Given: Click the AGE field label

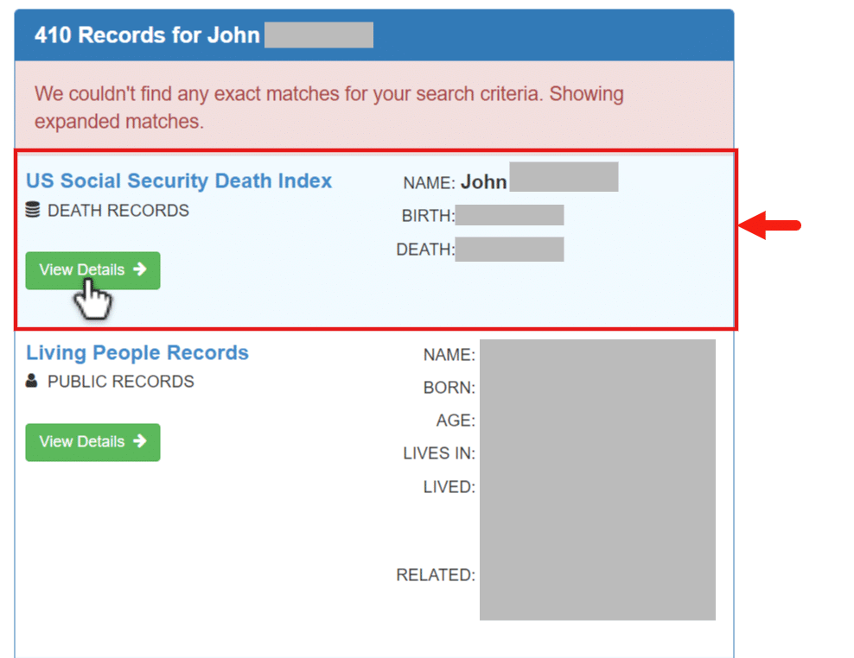Looking at the screenshot, I should (x=455, y=421).
